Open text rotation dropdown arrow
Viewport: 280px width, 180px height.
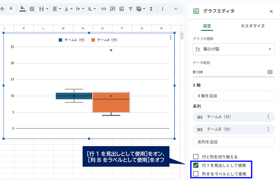coord(95,9)
